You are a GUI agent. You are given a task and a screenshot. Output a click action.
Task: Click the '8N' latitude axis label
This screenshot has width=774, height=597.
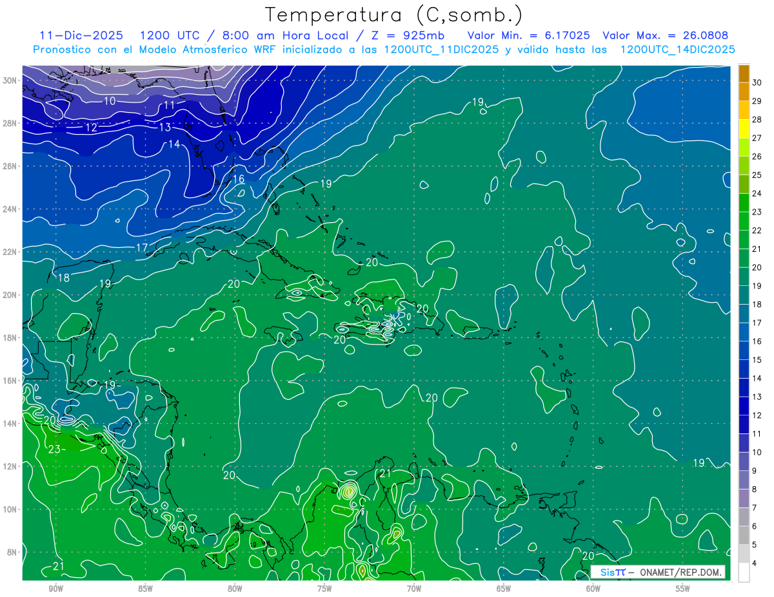[12, 552]
